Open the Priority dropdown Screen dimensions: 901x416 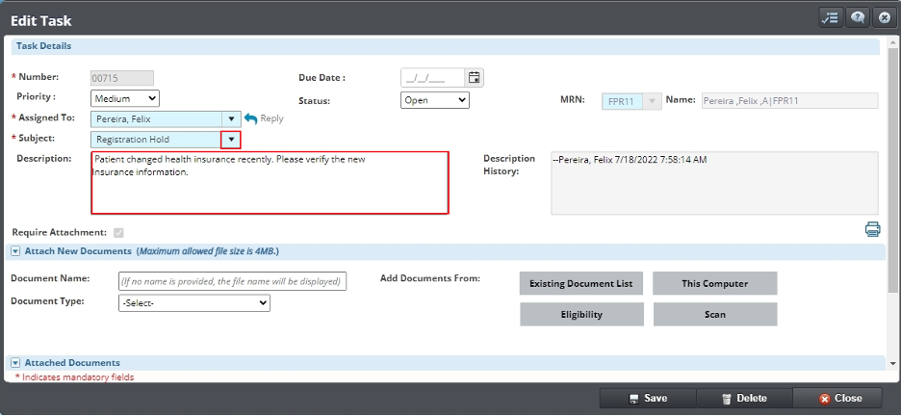pyautogui.click(x=125, y=98)
